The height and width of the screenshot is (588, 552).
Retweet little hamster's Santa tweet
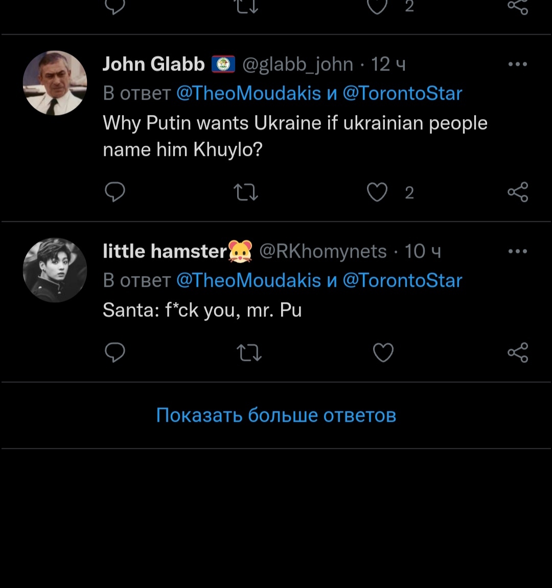pyautogui.click(x=249, y=352)
